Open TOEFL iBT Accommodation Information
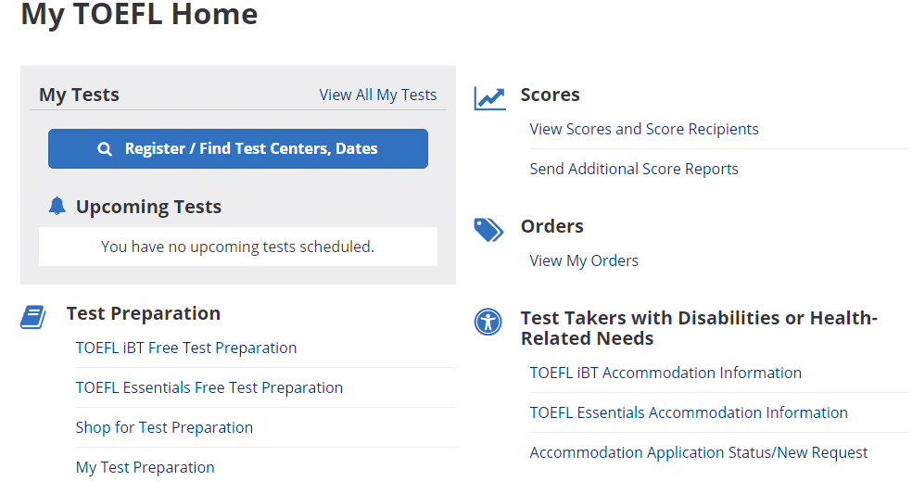 point(665,373)
